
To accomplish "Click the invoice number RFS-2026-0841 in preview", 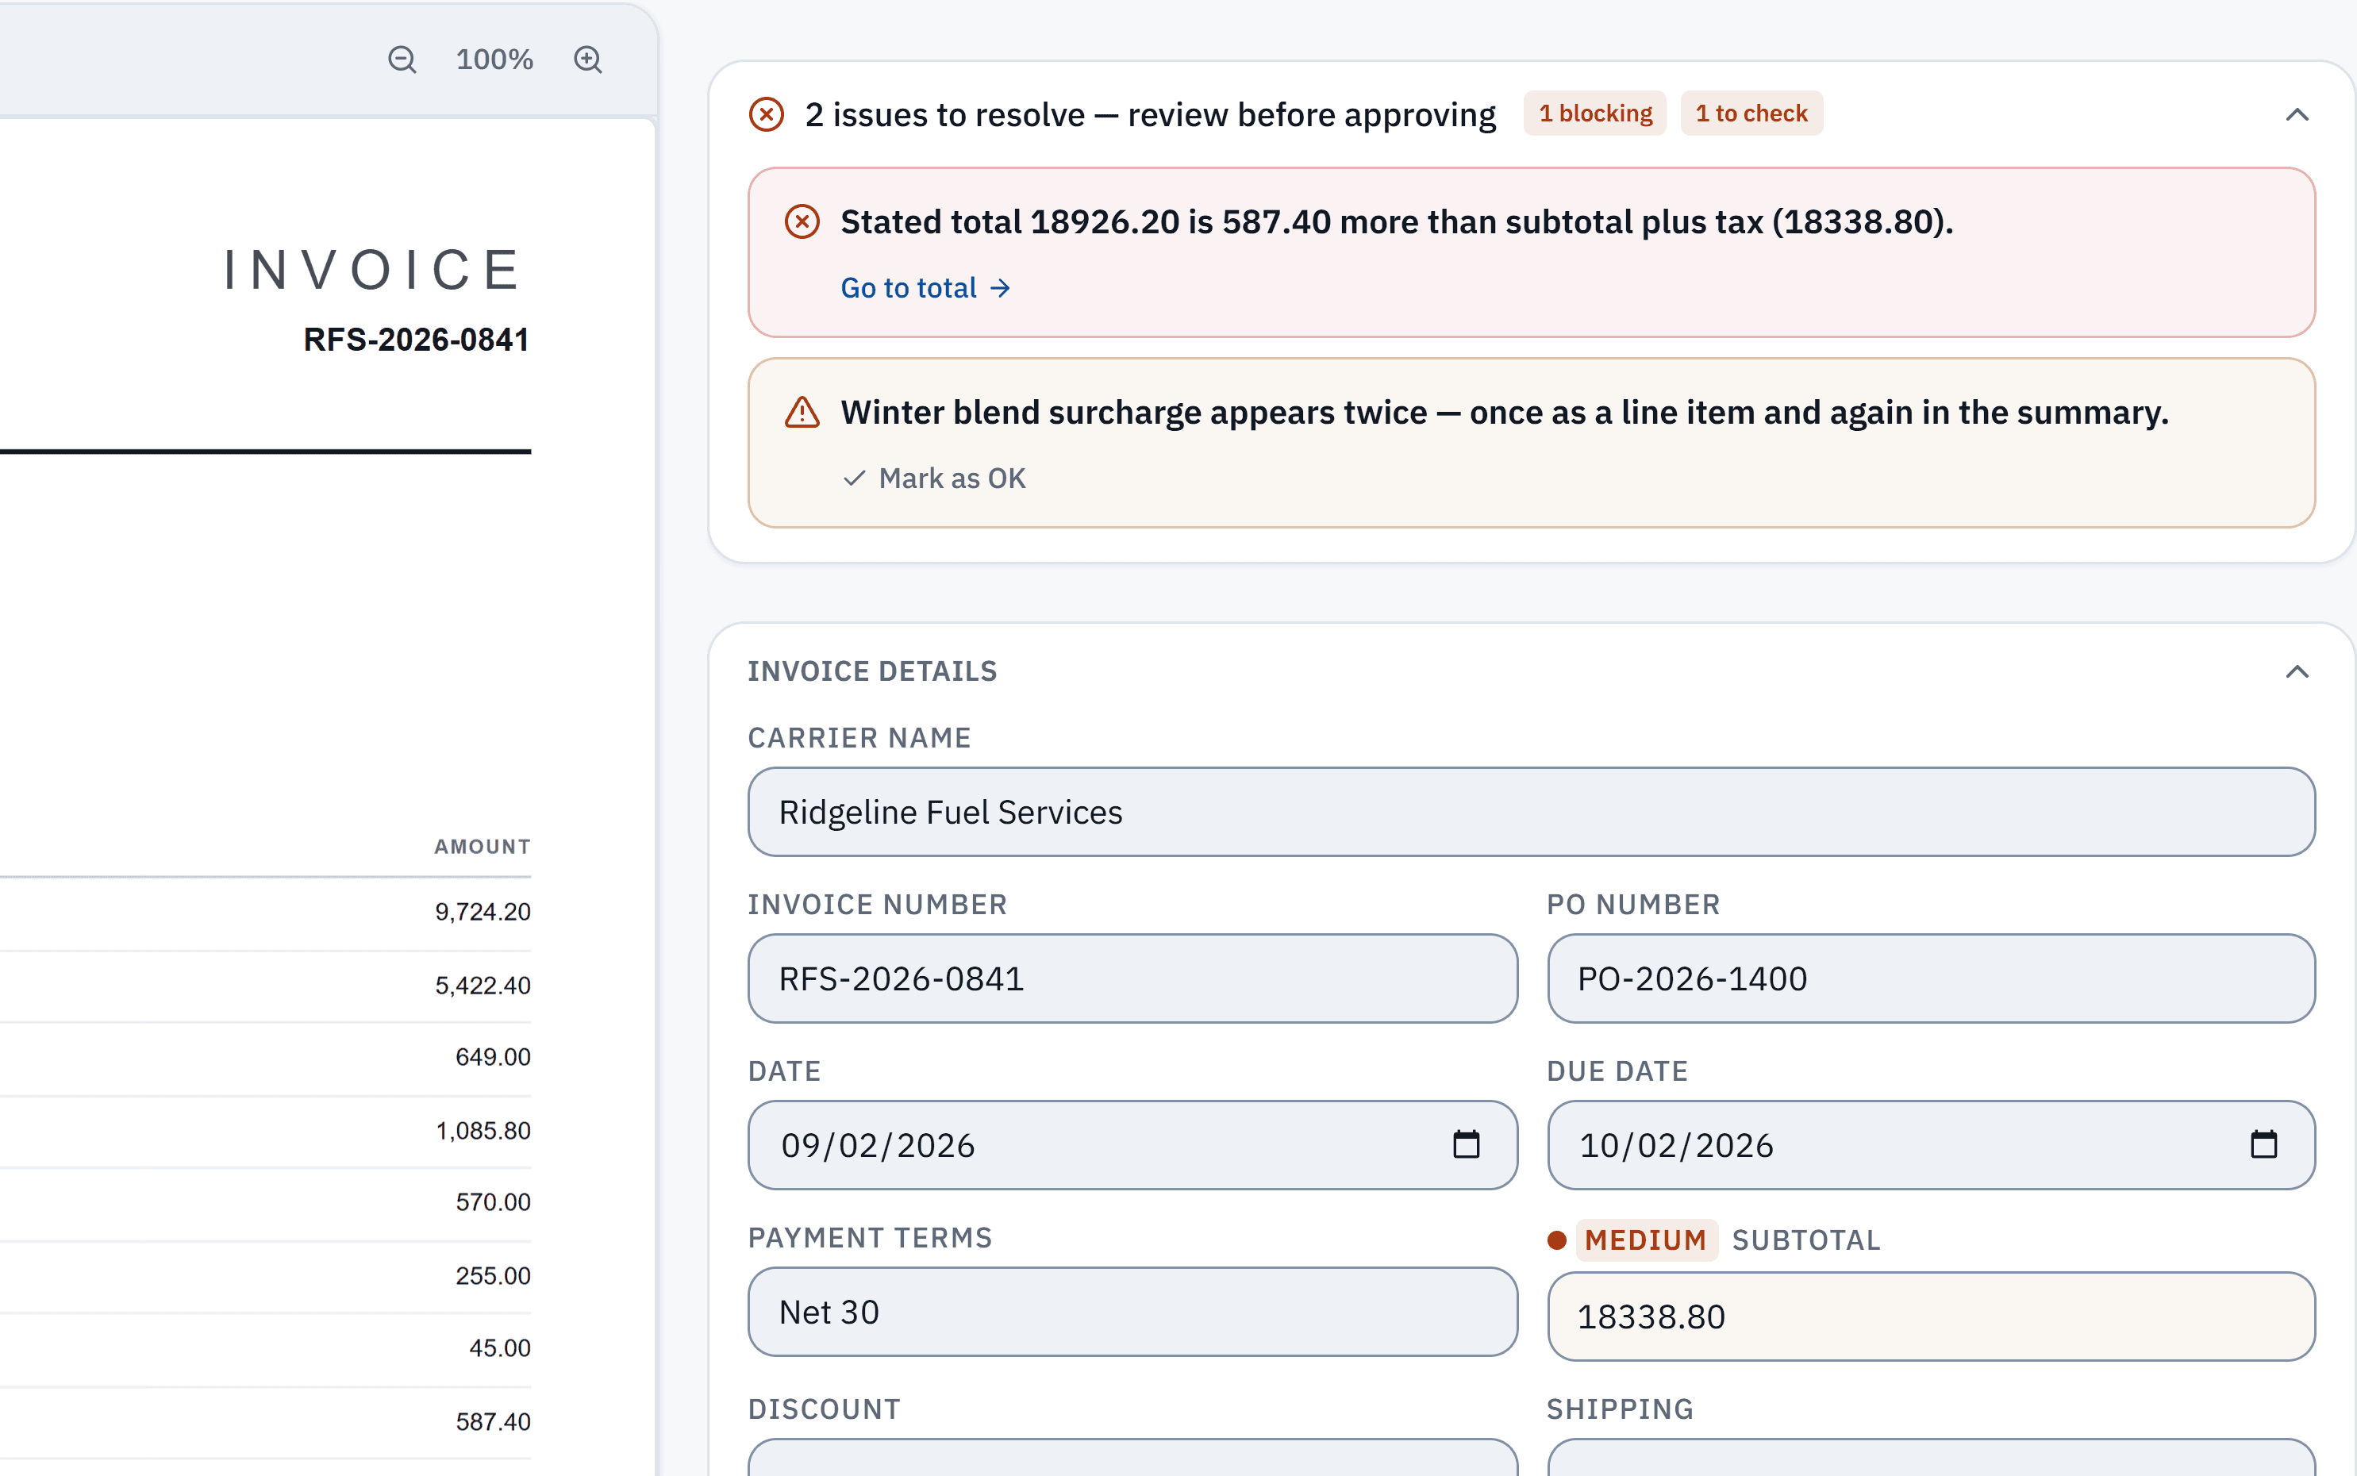I will (416, 340).
